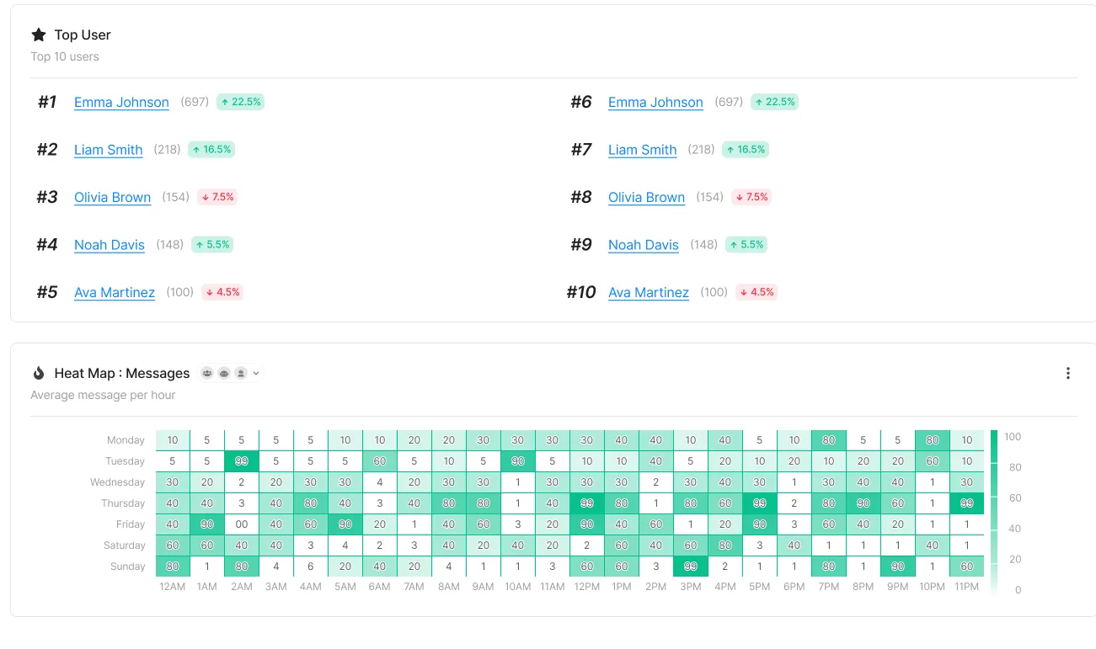The image size is (1096, 649).
Task: Open the three-dot menu on Heat Map card
Action: point(1067,373)
